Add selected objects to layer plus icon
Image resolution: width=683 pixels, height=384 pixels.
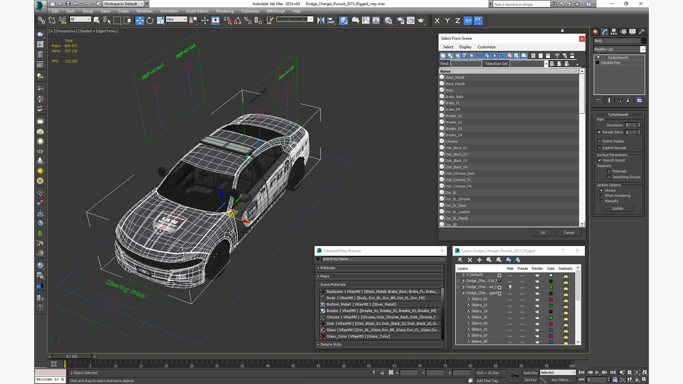[479, 260]
